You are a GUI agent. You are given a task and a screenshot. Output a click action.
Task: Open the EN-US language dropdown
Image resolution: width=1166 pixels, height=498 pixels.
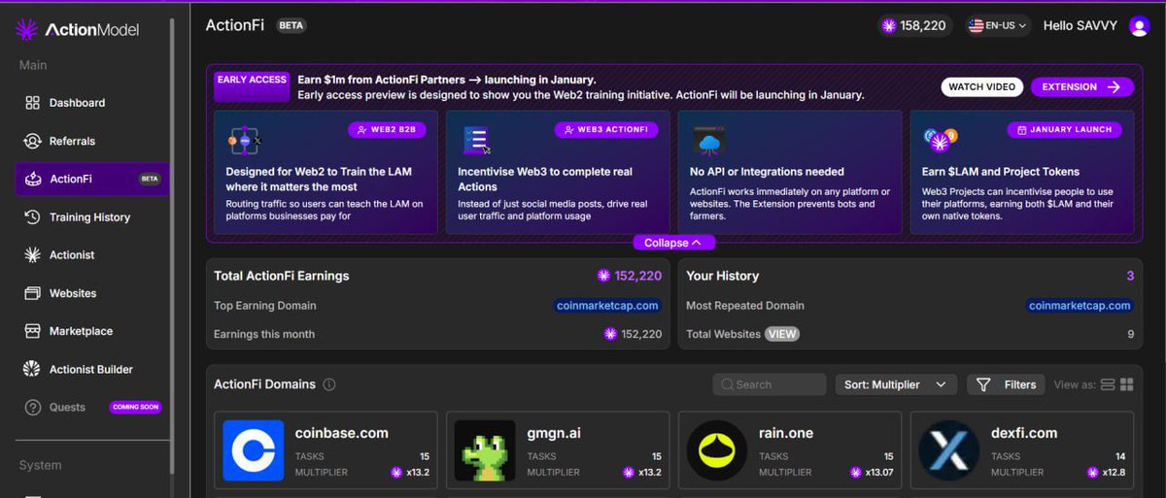[998, 26]
